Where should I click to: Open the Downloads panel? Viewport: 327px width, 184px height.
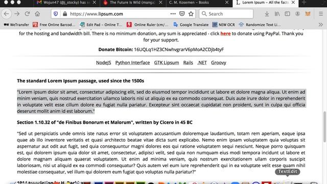click(267, 14)
